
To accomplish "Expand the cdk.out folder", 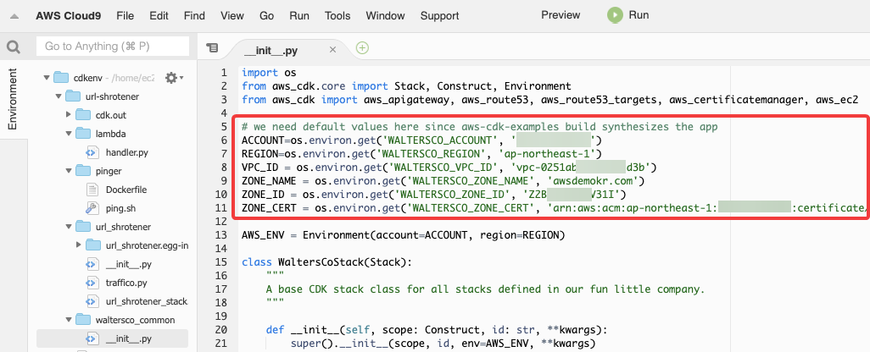I will [69, 115].
